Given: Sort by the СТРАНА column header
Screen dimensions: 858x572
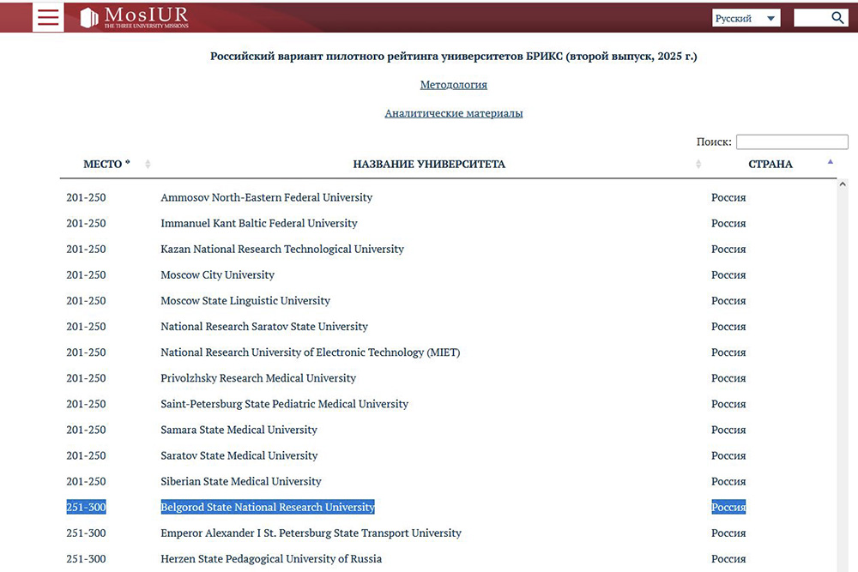Looking at the screenshot, I should point(770,164).
